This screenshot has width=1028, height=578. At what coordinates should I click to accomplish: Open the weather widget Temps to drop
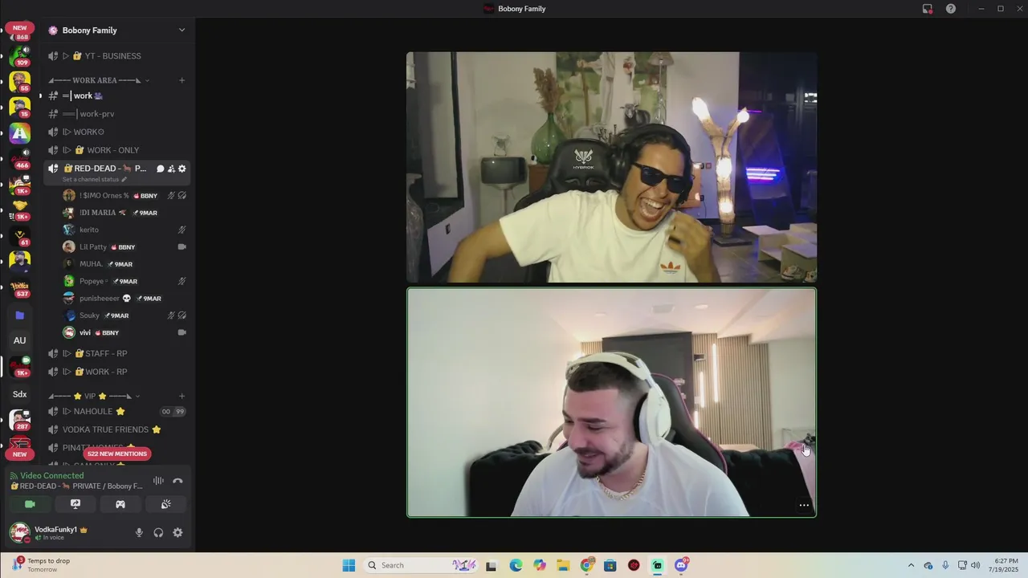pyautogui.click(x=42, y=565)
